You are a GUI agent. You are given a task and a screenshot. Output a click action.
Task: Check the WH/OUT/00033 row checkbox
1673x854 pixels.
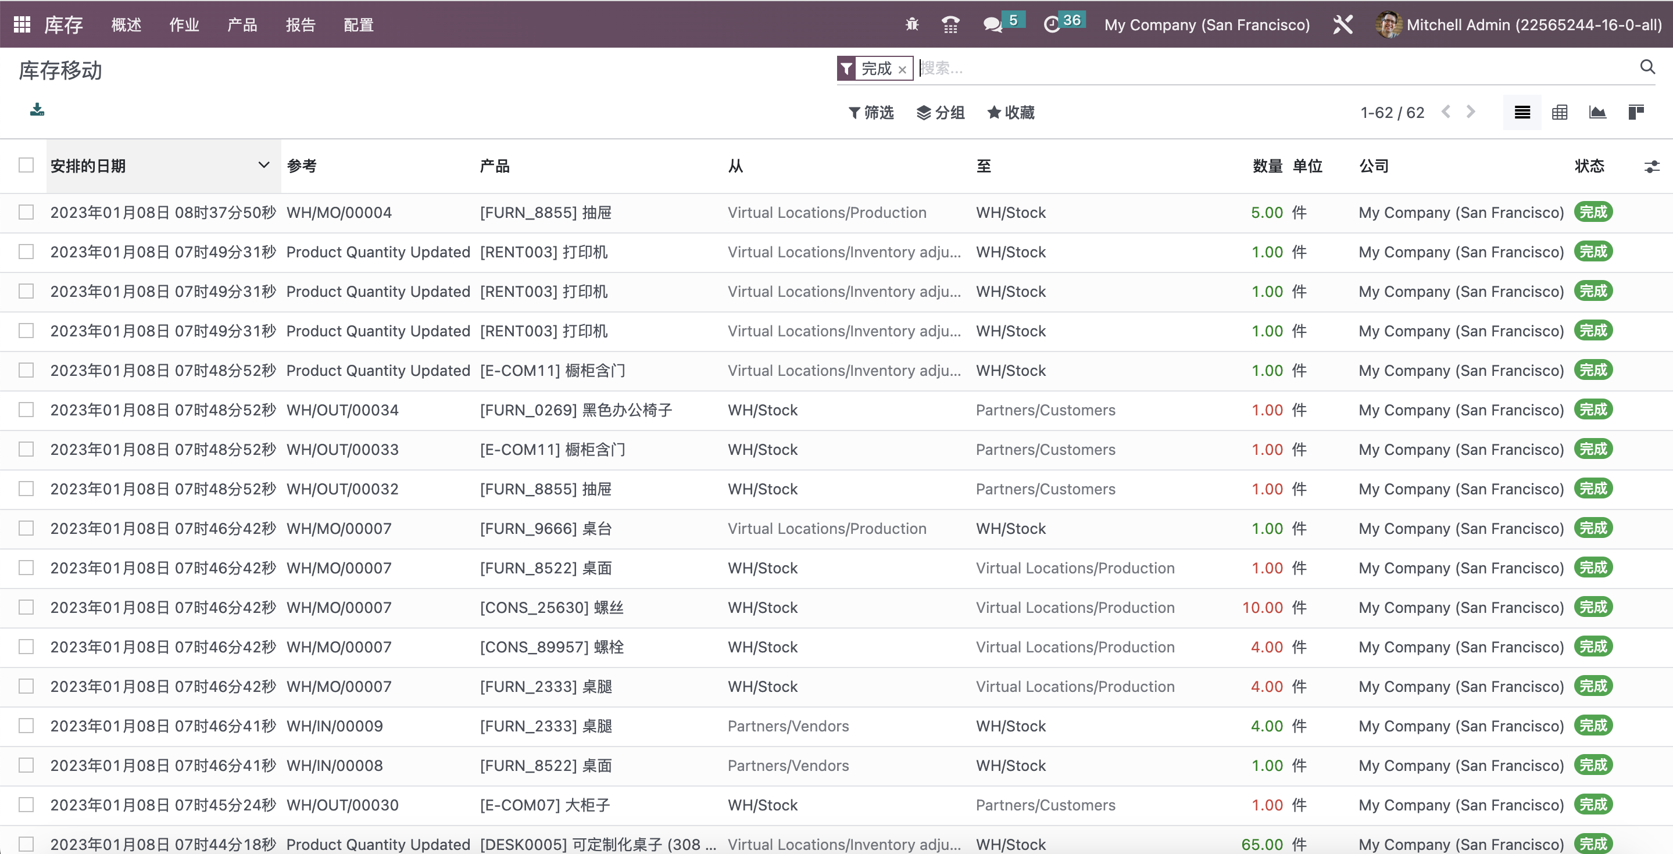point(26,449)
